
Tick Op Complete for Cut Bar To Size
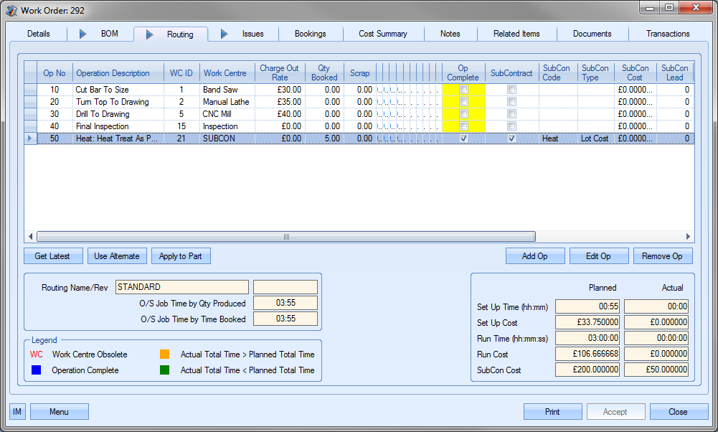tap(463, 90)
